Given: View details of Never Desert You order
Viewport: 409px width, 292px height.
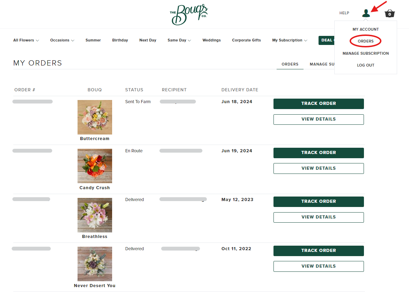Looking at the screenshot, I should 319,266.
